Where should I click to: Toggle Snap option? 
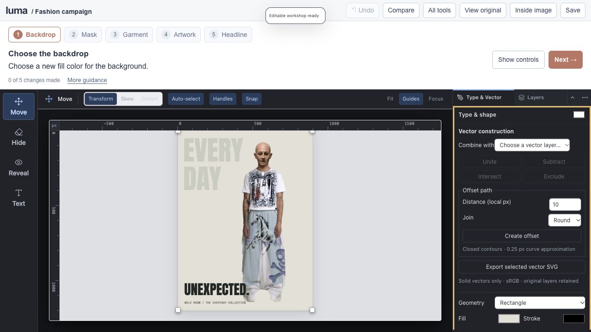[x=252, y=99]
